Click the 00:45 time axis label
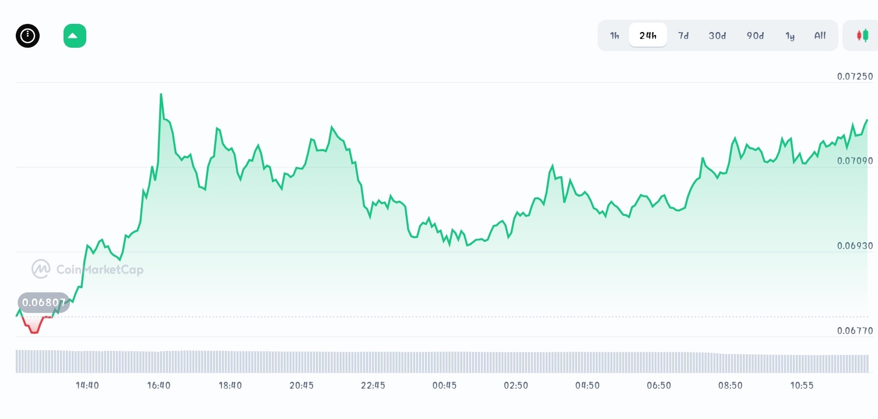 tap(444, 385)
